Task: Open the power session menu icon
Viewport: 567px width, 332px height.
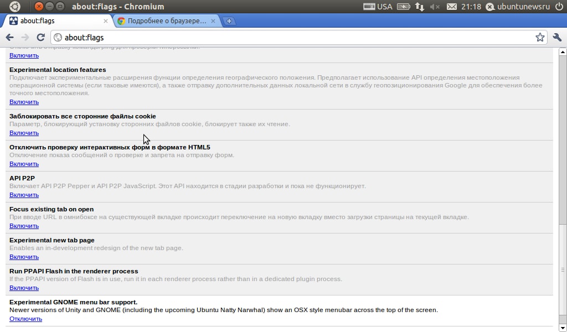Action: [x=559, y=7]
